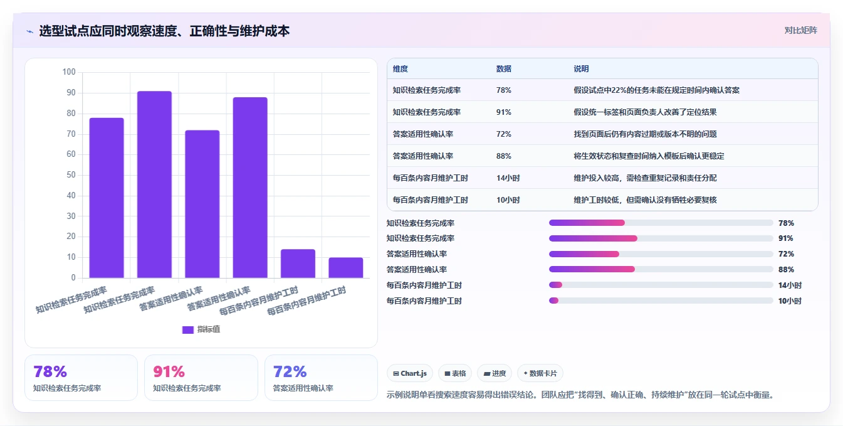Image resolution: width=843 pixels, height=426 pixels.
Task: Click the progress bar in the 10小时 row
Action: (661, 301)
